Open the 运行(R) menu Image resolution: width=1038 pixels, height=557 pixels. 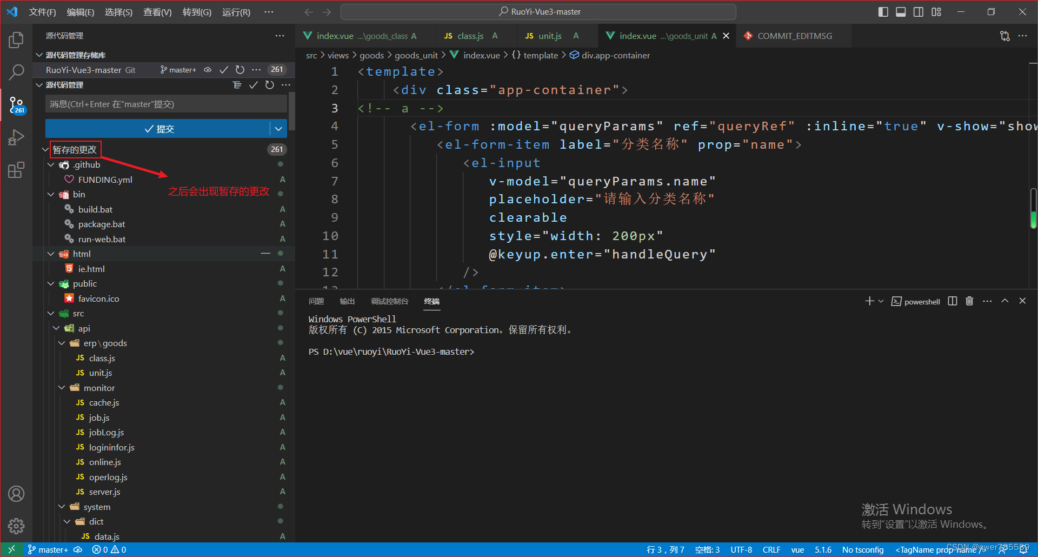[x=236, y=12]
